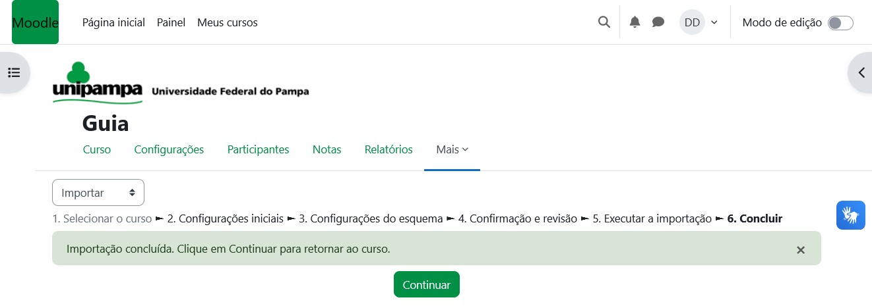
Task: Click the VLibras sign language accessibility icon
Action: point(850,215)
